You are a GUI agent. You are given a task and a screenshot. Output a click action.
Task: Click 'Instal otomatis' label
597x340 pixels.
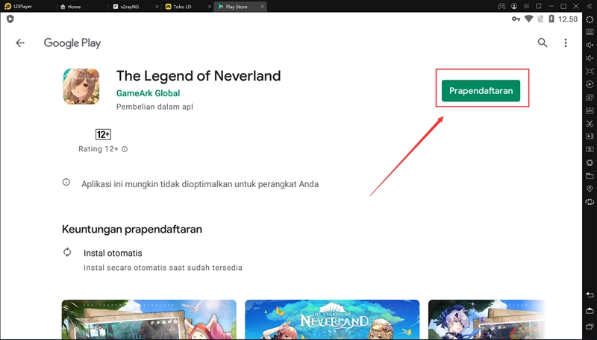113,254
